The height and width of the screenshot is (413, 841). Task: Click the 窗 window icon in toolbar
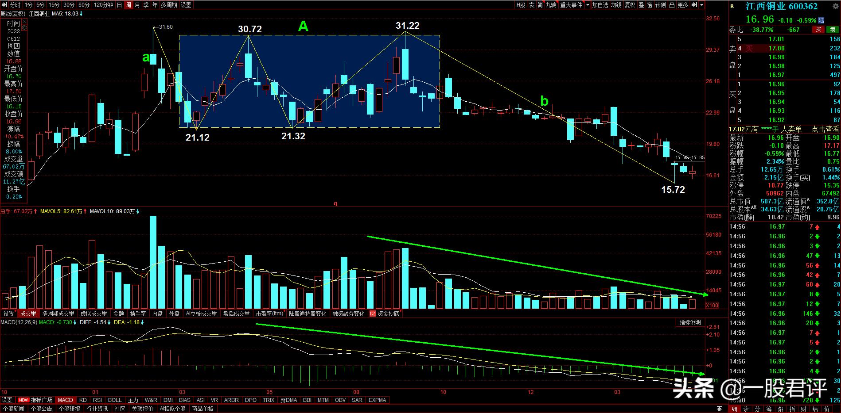click(x=650, y=5)
